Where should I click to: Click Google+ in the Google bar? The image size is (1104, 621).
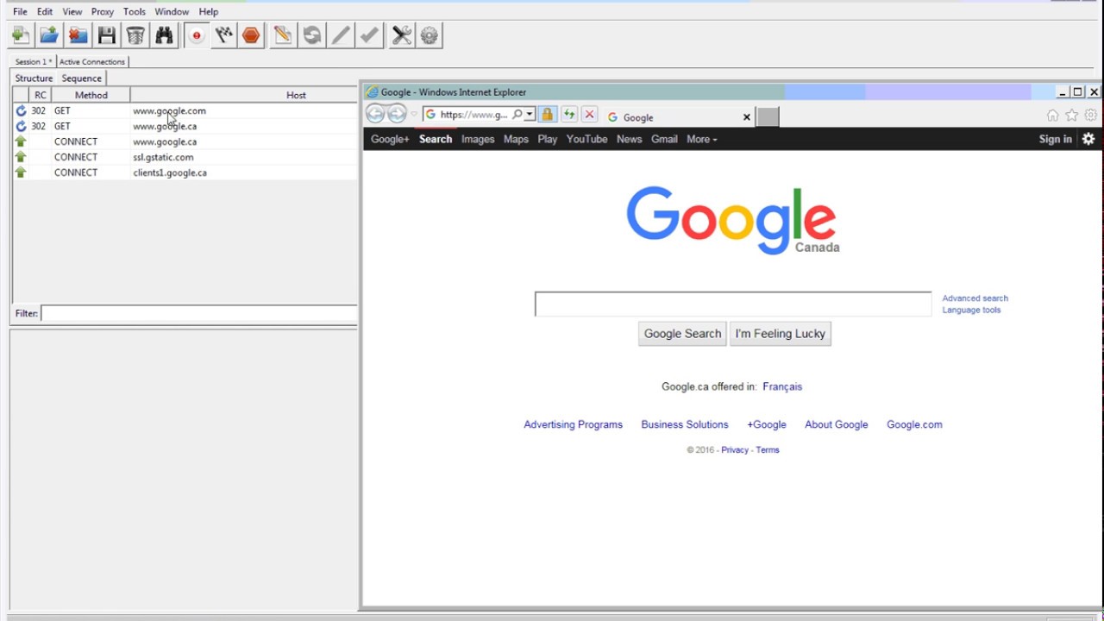(x=390, y=139)
